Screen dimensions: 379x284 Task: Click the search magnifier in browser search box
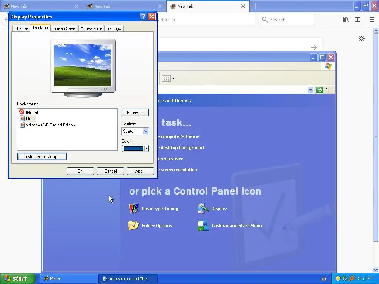[265, 20]
